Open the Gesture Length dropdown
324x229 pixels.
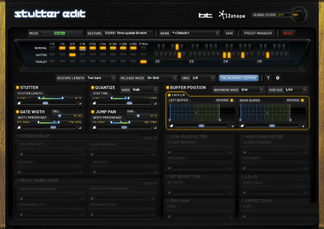coord(101,78)
